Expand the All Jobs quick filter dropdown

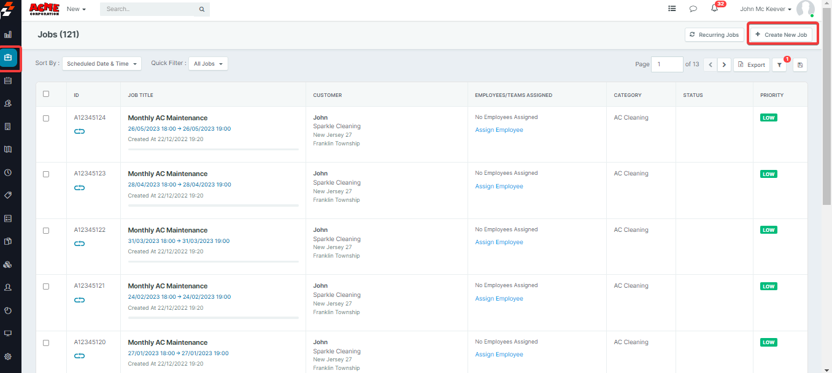[x=208, y=64]
